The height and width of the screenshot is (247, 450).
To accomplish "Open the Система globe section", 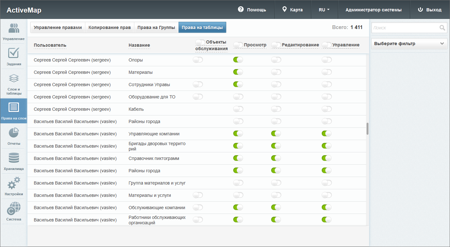I will pyautogui.click(x=14, y=212).
